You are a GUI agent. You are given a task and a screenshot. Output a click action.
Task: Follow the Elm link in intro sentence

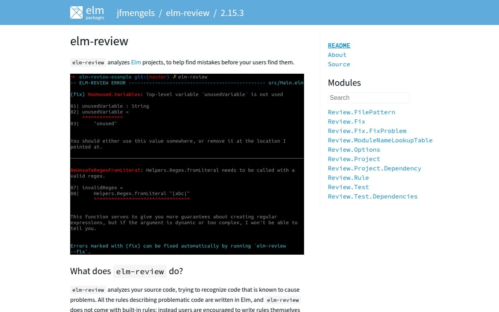tap(136, 62)
